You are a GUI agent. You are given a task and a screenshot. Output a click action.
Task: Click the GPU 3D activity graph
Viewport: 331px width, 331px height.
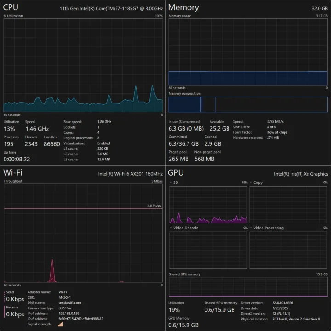click(208, 205)
